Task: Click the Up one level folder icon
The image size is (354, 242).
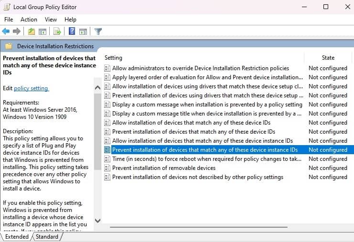Action: (x=32, y=32)
